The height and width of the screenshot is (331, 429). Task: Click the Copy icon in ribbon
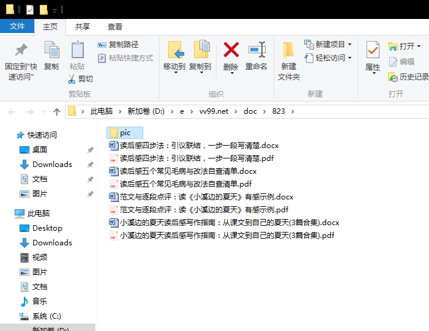(x=51, y=50)
